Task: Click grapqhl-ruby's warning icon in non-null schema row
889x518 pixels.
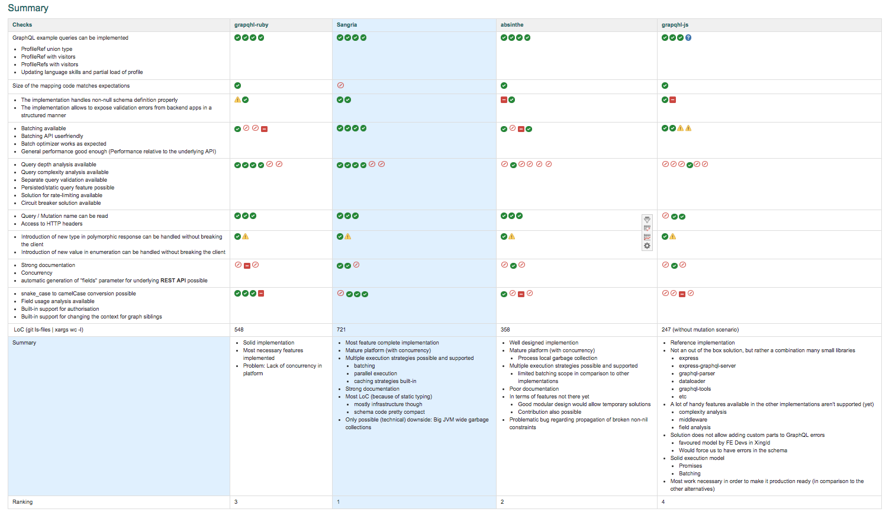Action: click(237, 99)
